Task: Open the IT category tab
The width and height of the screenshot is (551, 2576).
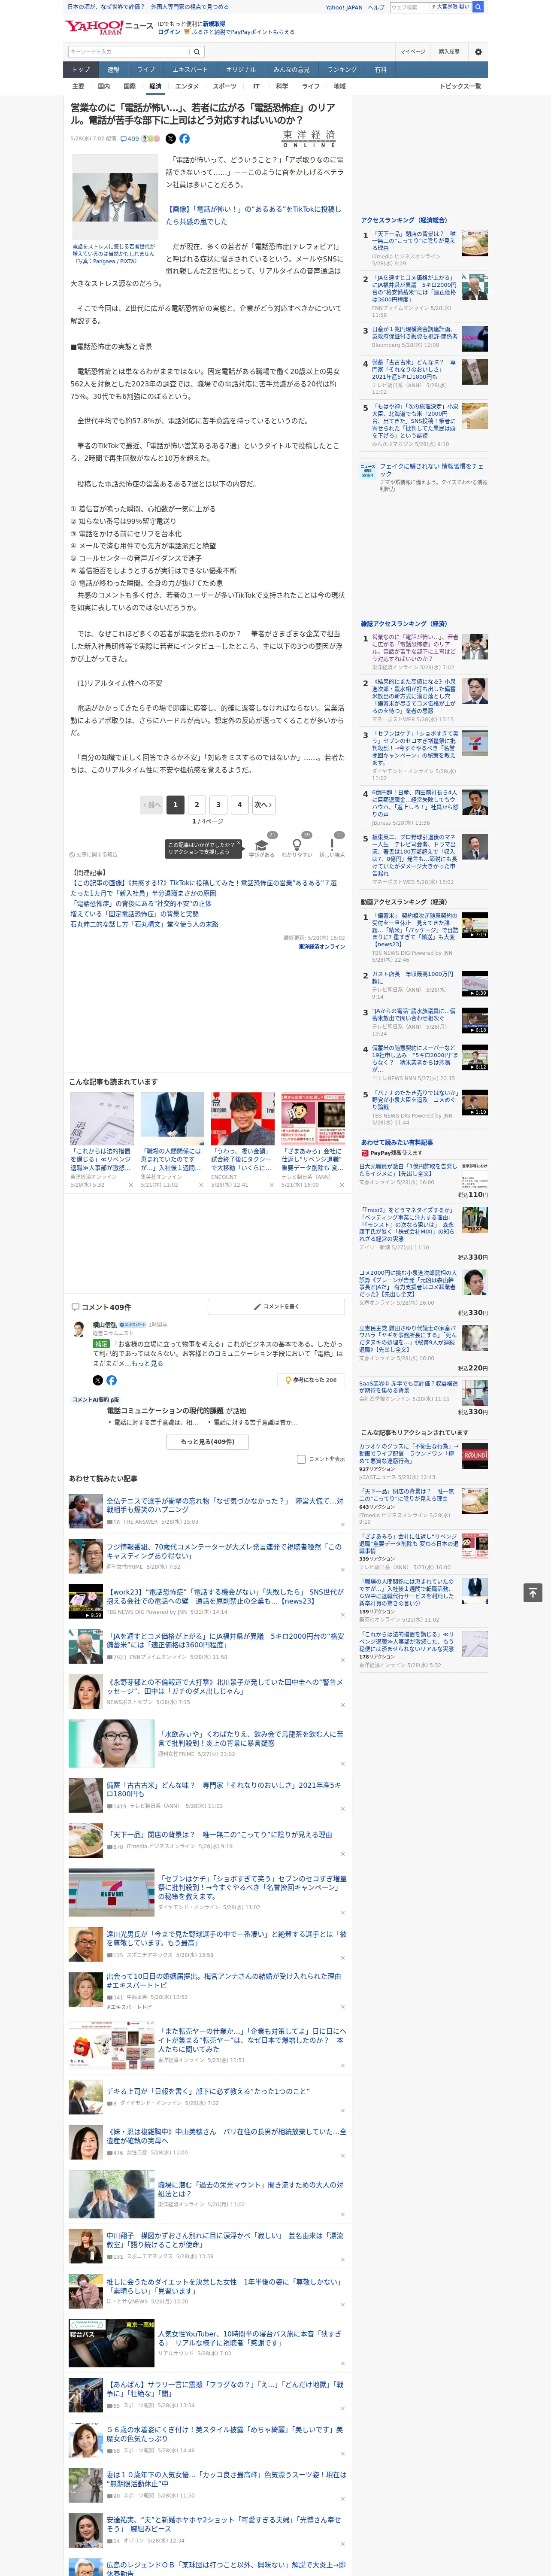Action: 256,86
